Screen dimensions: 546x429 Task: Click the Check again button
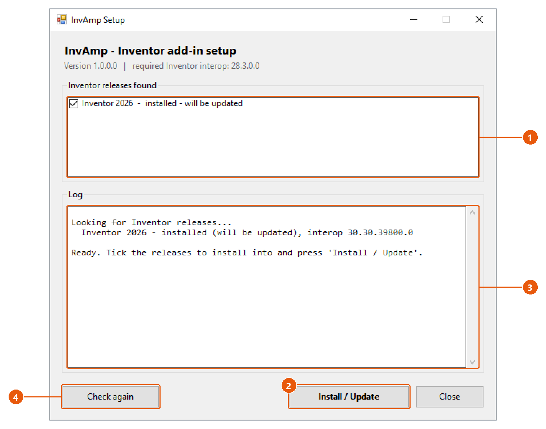(x=110, y=396)
